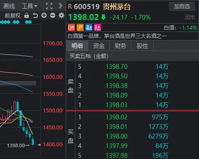Click the green down arrow indicator
Viewport: 199px width, 159px height.
(103, 17)
